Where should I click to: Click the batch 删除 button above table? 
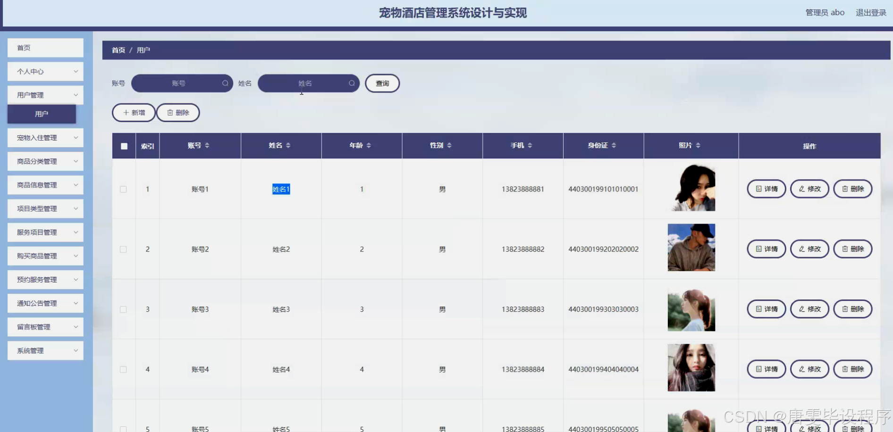(x=178, y=113)
